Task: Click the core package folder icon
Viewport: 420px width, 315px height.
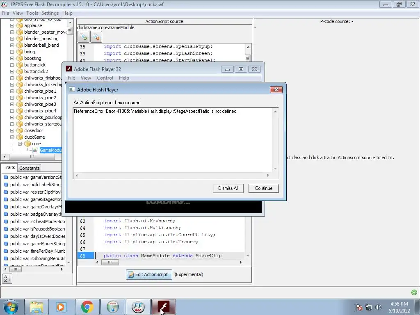Action: click(27, 144)
